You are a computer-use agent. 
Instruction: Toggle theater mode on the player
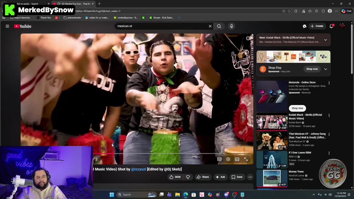pos(237,159)
